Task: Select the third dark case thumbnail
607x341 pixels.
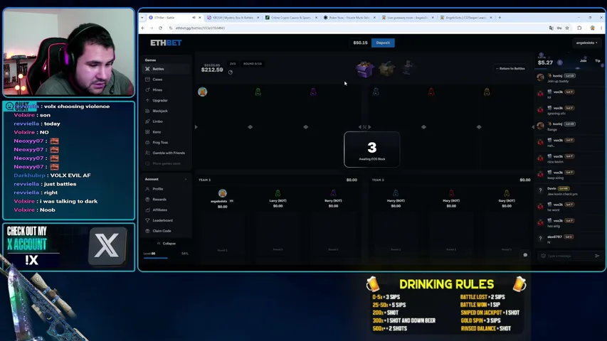Action: [x=407, y=68]
